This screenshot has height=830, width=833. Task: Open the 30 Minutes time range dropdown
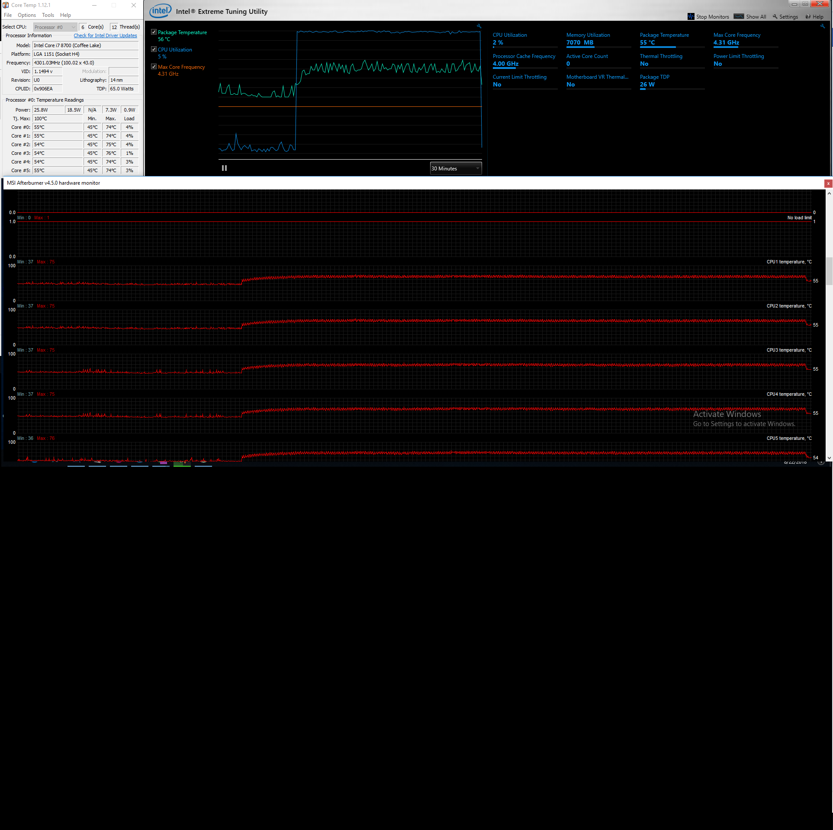456,168
